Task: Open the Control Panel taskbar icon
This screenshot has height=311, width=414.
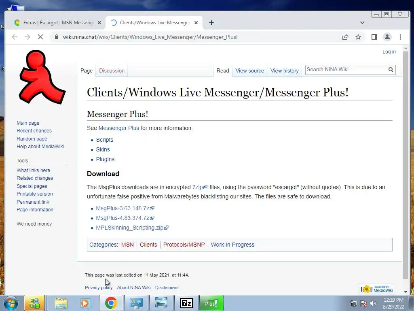Action: (x=136, y=303)
